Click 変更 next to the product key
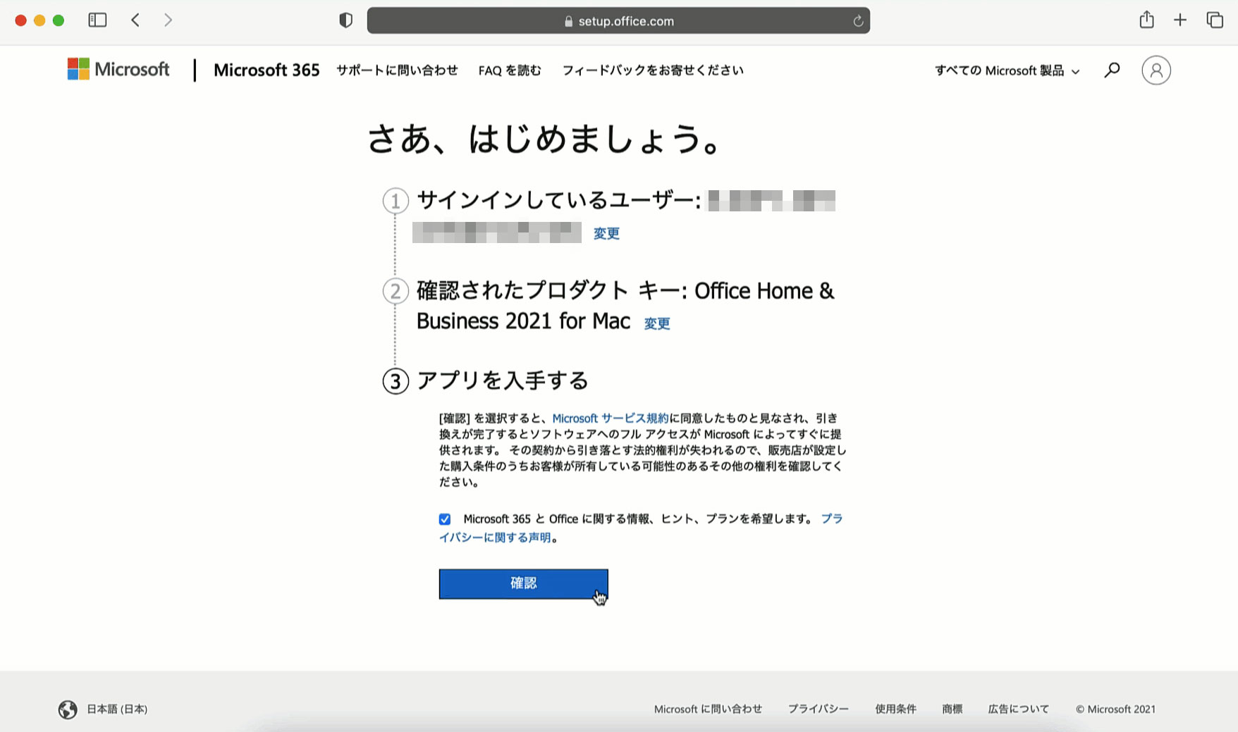This screenshot has height=732, width=1238. click(657, 323)
